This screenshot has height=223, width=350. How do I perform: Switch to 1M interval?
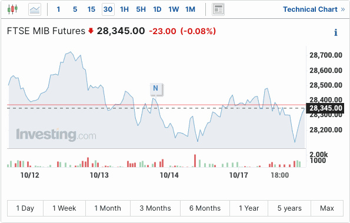(190, 9)
